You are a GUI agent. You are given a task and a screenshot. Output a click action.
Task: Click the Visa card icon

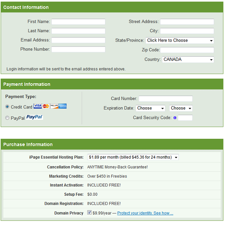click(x=38, y=106)
